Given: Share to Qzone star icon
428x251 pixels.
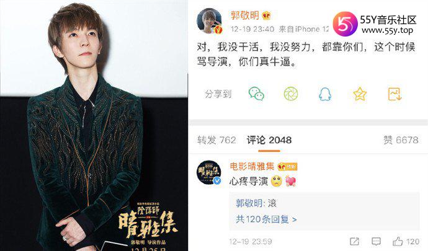Looking at the screenshot, I should [x=360, y=94].
